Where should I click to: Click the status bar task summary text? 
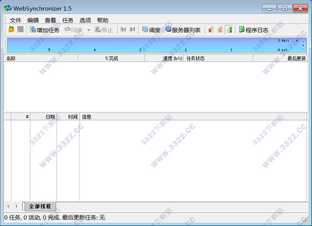click(55, 218)
